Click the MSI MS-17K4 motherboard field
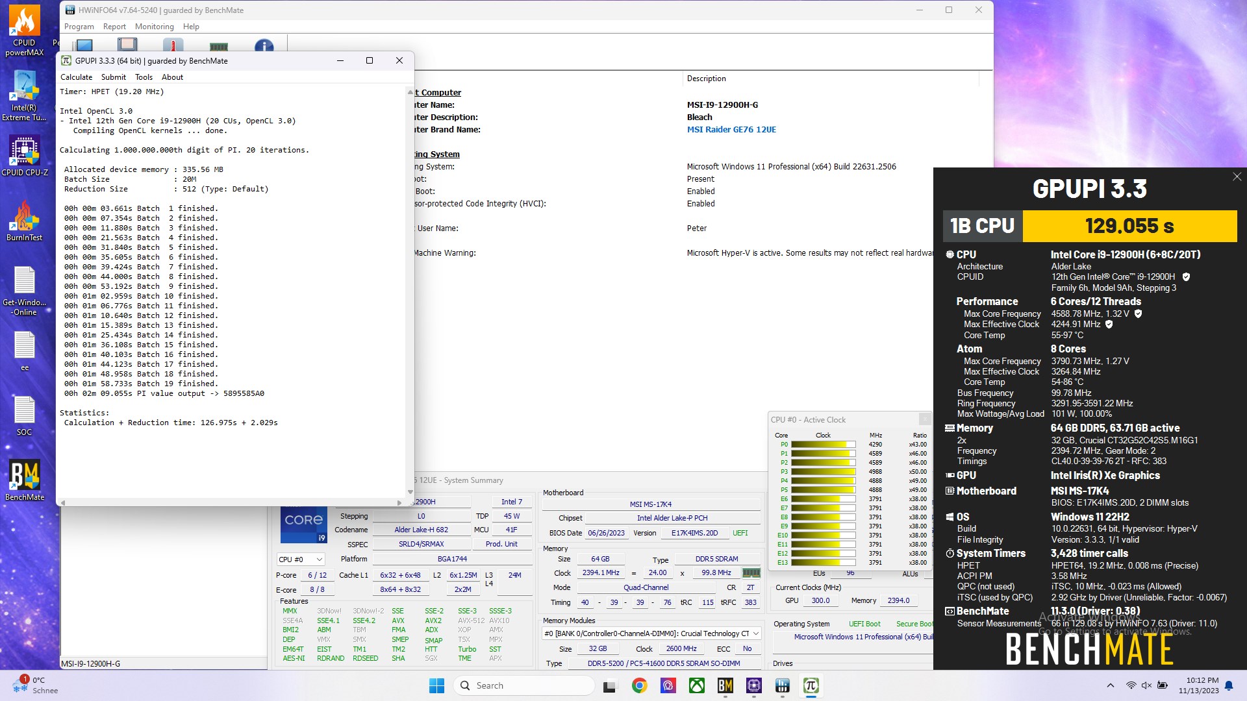 tap(651, 504)
